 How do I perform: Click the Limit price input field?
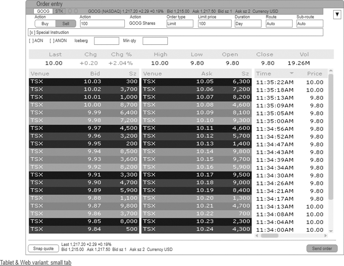tap(215, 24)
